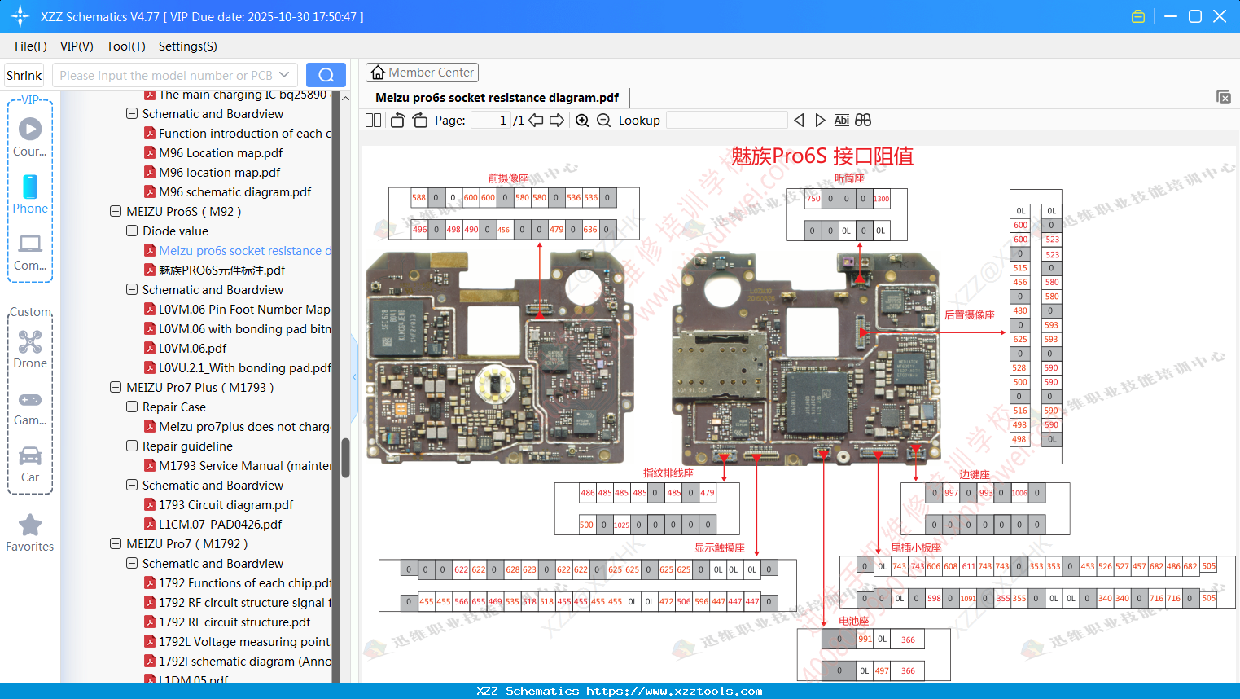Click the Abi match-case lookup icon

841,120
